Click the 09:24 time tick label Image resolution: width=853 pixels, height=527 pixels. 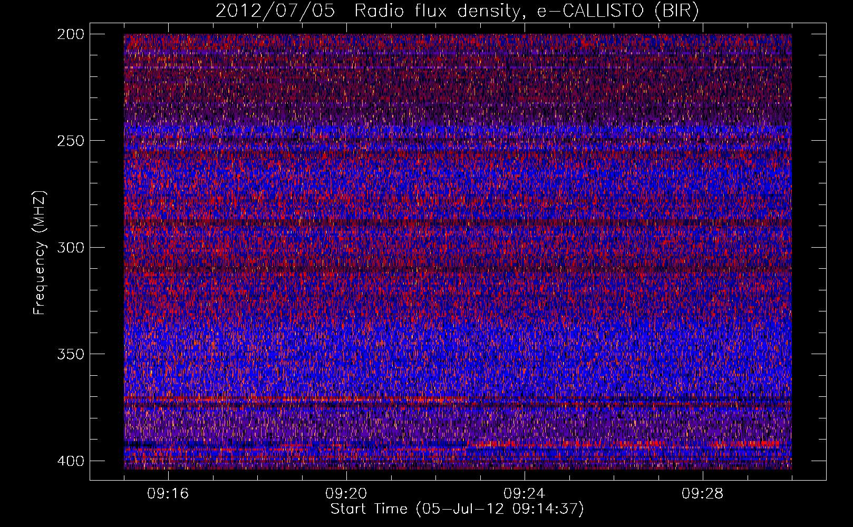coord(525,494)
